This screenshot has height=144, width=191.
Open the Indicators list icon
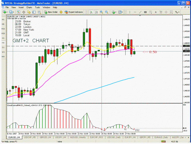(113, 12)
